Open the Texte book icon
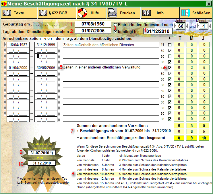The image size is (213, 194). pos(7,13)
